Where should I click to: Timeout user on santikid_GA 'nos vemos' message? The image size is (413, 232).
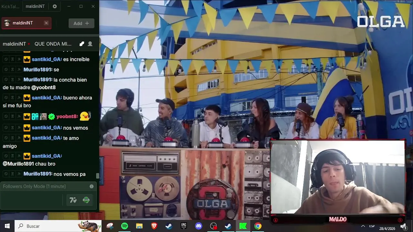click(x=12, y=128)
